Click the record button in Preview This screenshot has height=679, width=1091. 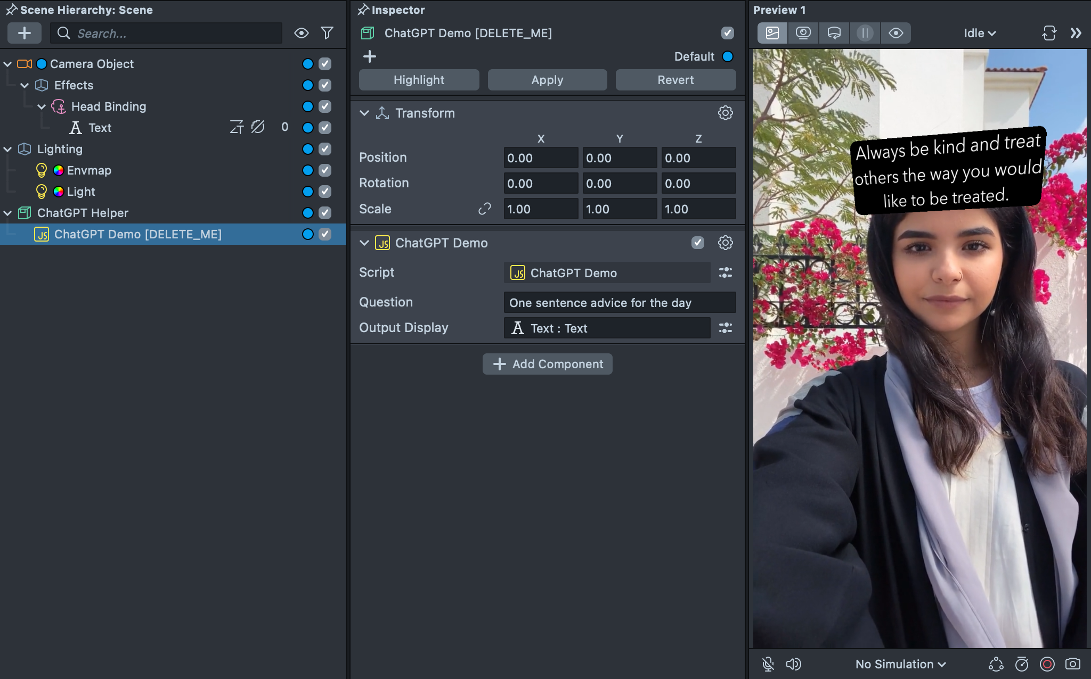[1047, 664]
